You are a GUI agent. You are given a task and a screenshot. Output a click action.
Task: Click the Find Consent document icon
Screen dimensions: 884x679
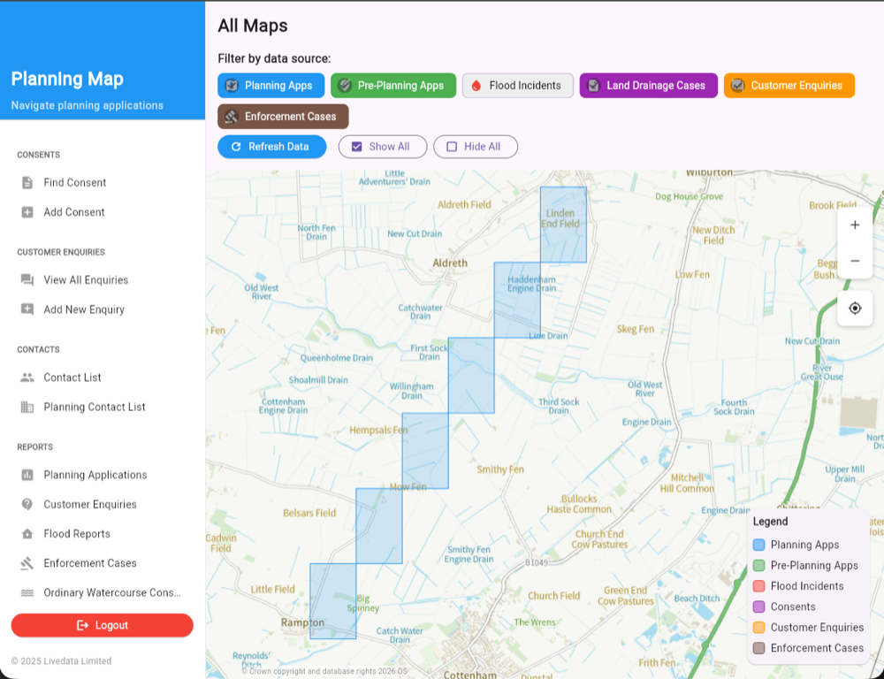[27, 183]
